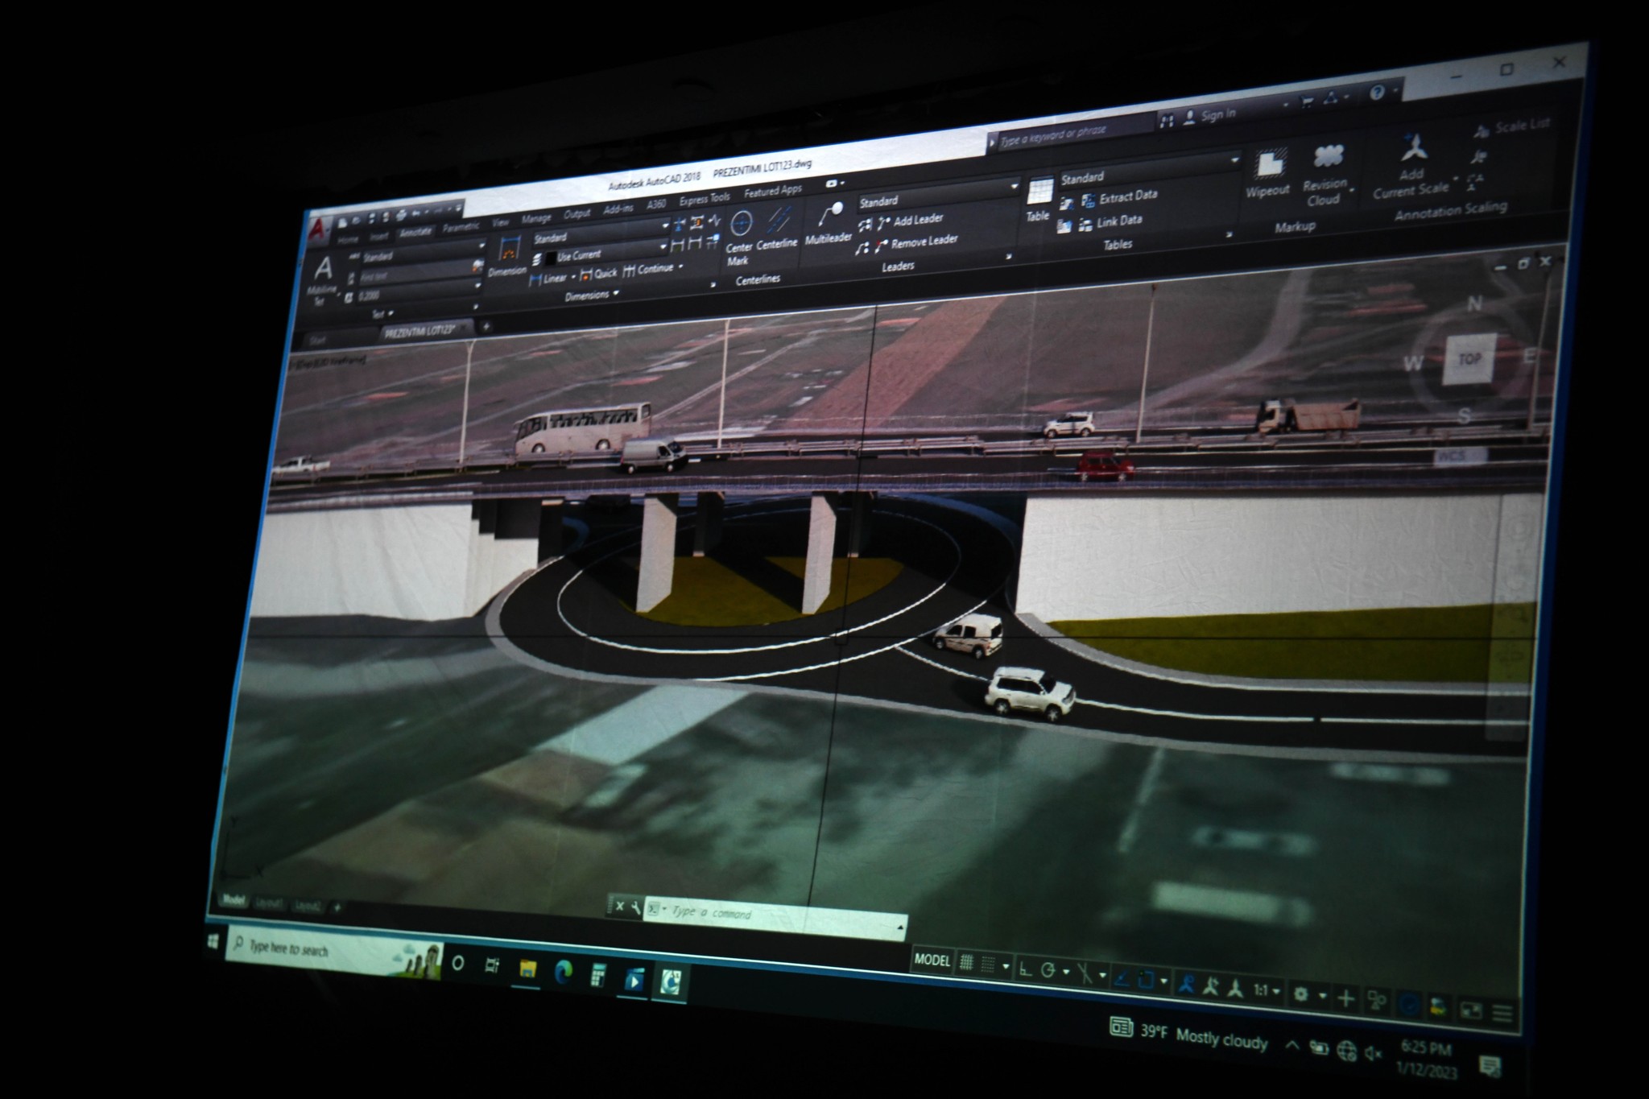This screenshot has width=1649, height=1099.
Task: Click the Table tool
Action: tap(1039, 199)
